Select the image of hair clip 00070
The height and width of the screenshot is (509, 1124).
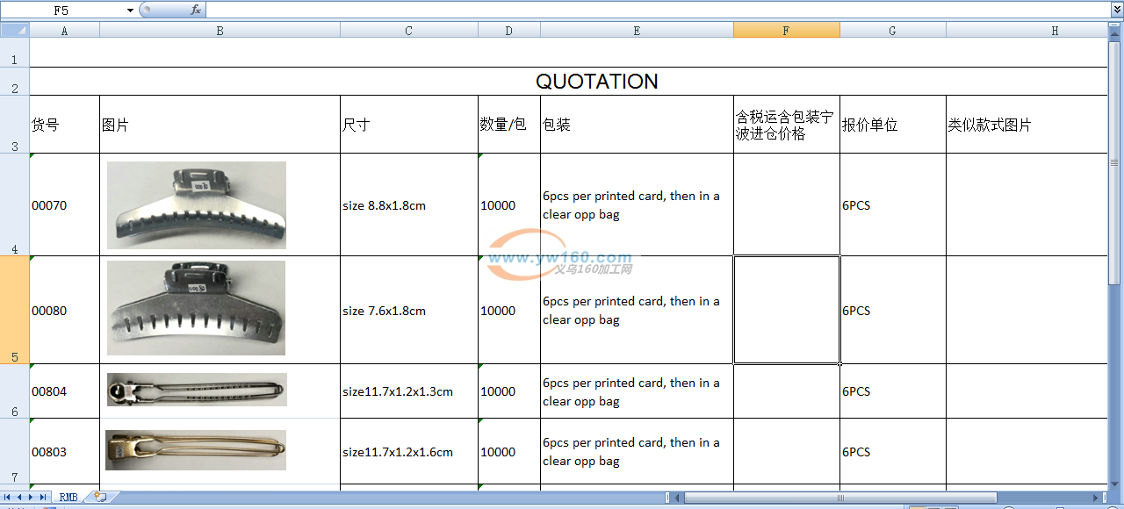click(196, 204)
